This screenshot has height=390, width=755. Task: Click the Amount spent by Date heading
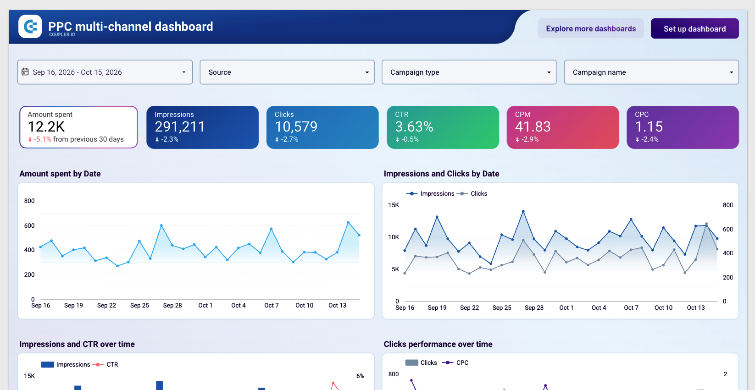(x=60, y=174)
